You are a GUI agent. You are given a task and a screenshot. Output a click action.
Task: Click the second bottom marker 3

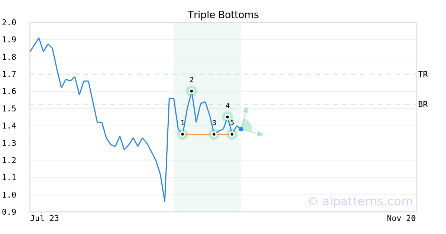pyautogui.click(x=214, y=134)
